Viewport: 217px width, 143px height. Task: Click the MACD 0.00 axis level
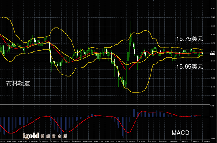tap(212, 117)
